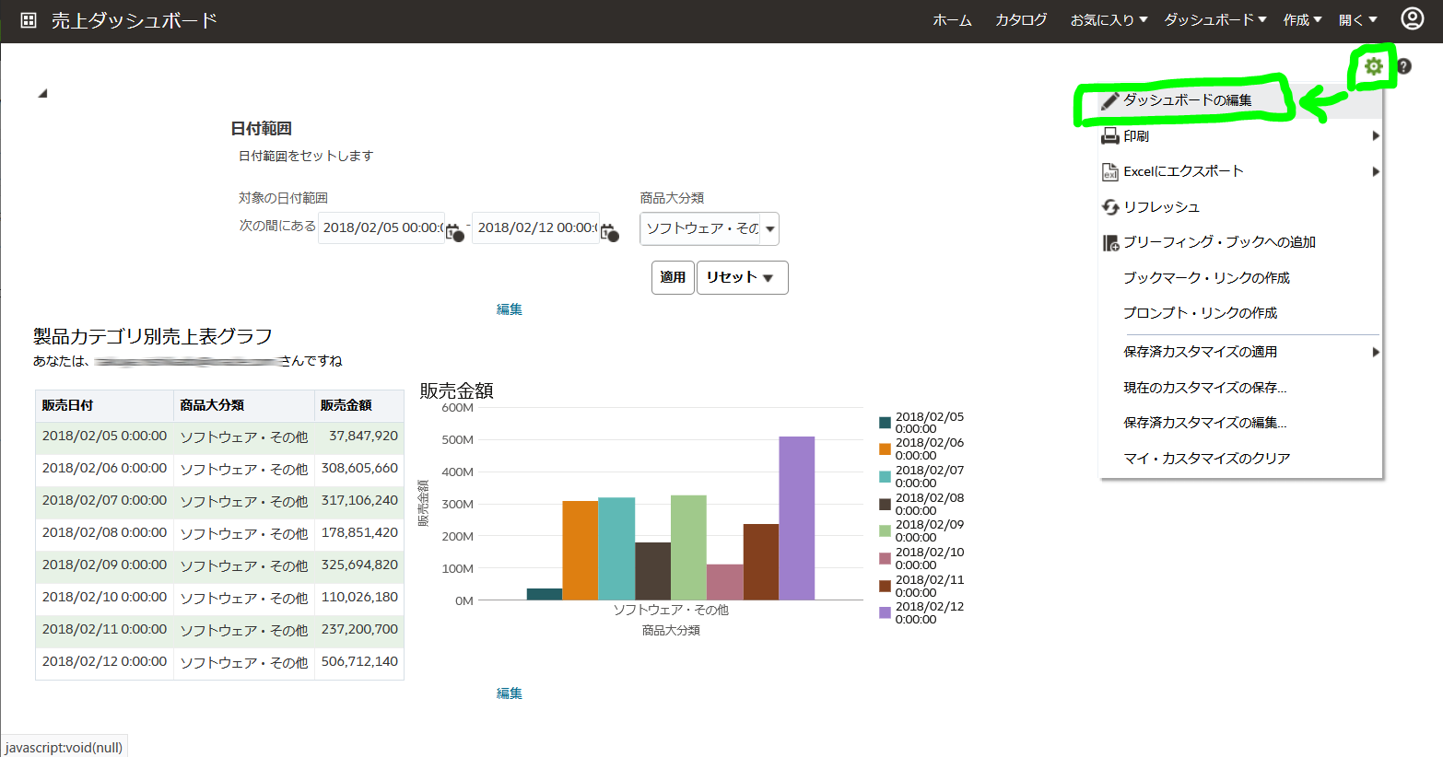Click the help question mark icon
The height and width of the screenshot is (757, 1443).
coord(1402,66)
